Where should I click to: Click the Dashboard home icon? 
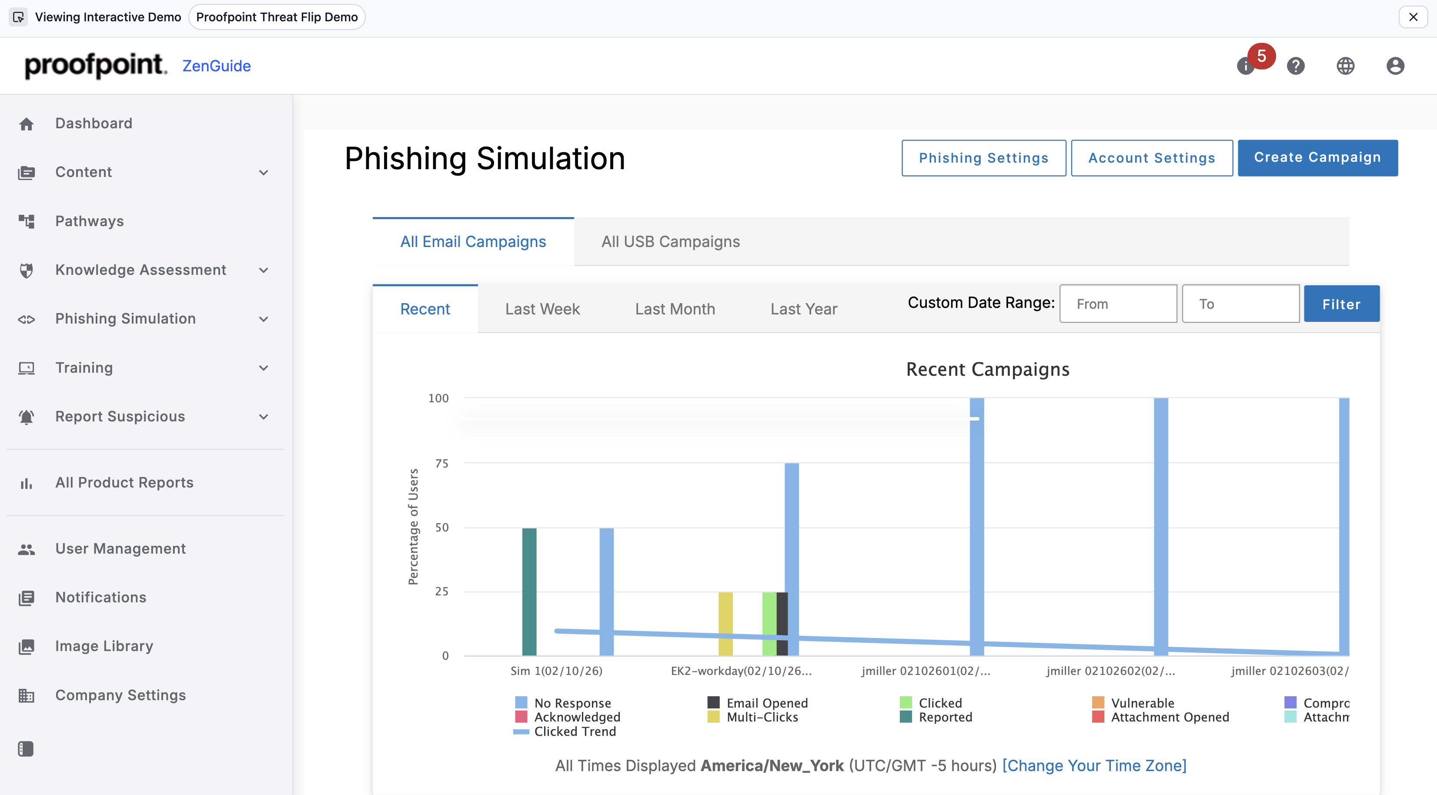point(26,124)
